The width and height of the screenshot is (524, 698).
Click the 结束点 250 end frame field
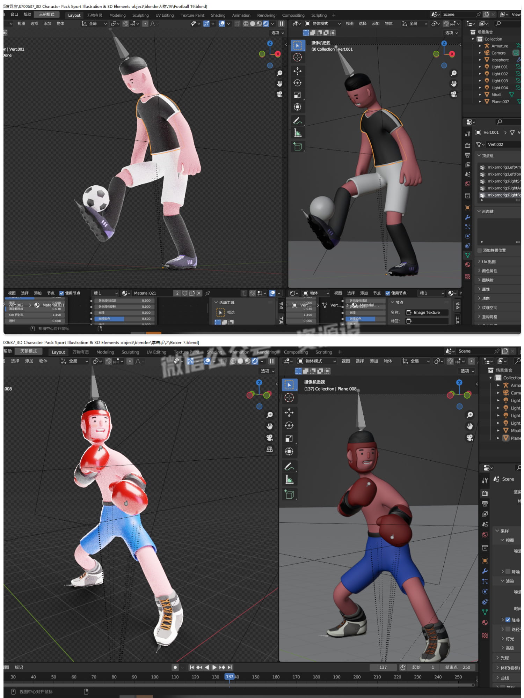coord(458,667)
